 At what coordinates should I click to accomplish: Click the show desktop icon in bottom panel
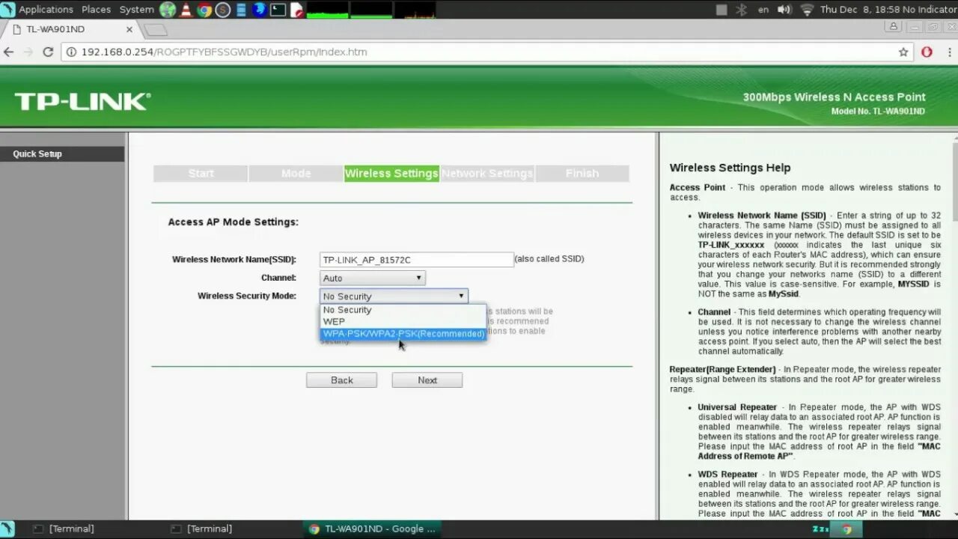[9, 529]
